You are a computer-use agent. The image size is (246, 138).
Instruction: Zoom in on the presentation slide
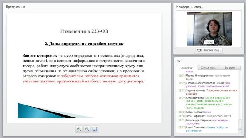[79, 129]
